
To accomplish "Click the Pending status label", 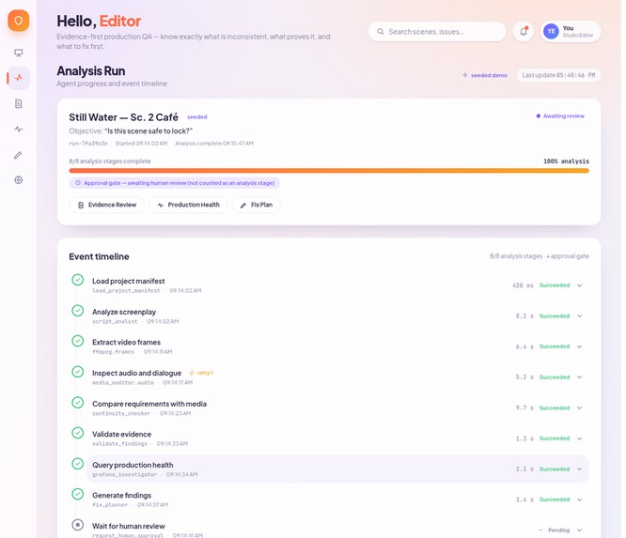I will click(x=558, y=530).
